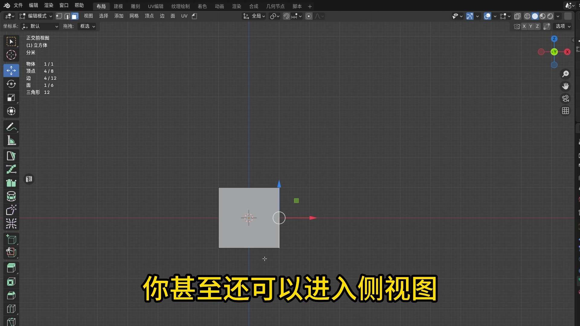The image size is (580, 326).
Task: Switch perspective/orthographic with grid icon
Action: (565, 111)
